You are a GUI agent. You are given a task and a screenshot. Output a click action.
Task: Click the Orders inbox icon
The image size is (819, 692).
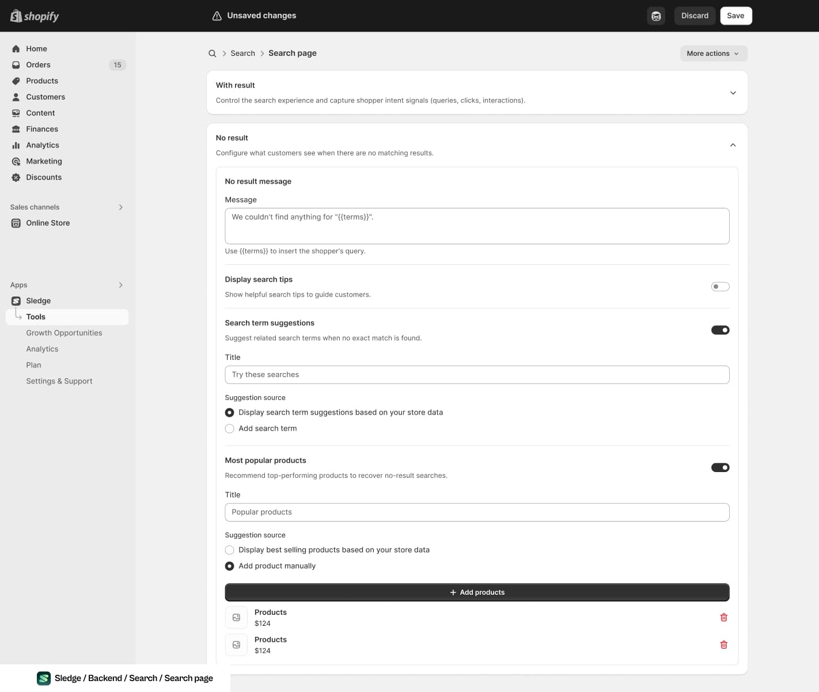[16, 65]
